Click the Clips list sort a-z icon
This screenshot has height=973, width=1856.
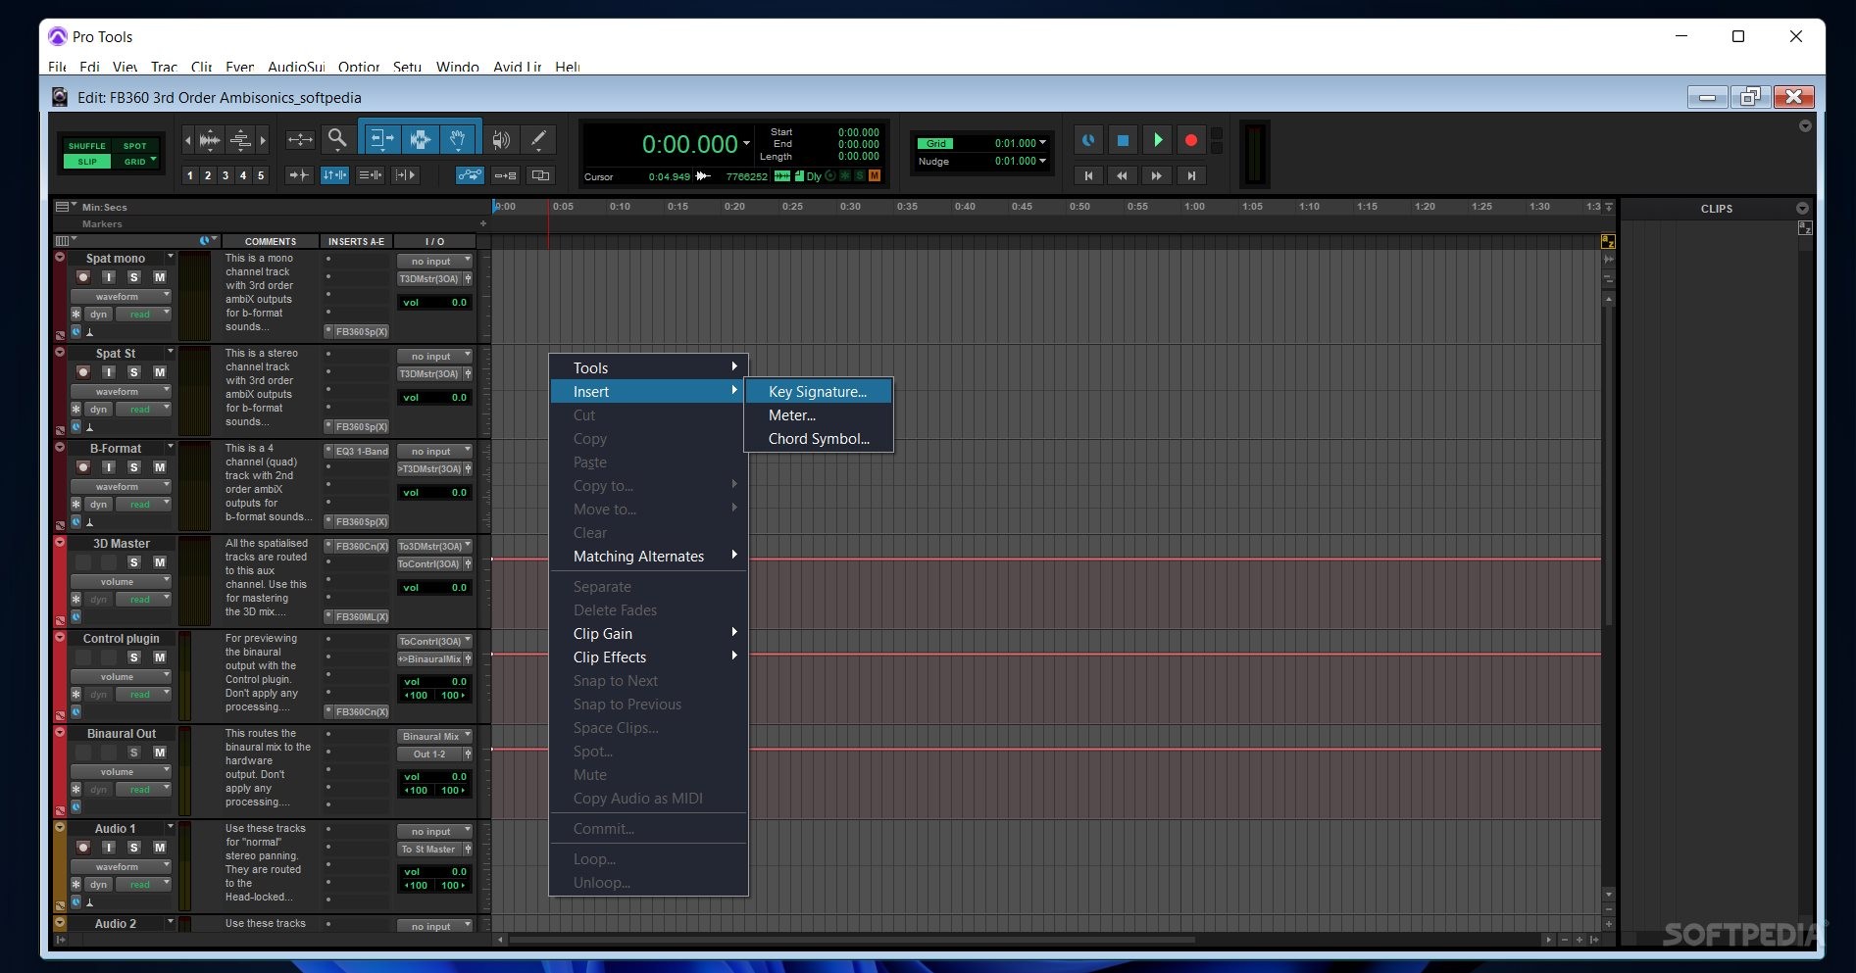(x=1805, y=228)
